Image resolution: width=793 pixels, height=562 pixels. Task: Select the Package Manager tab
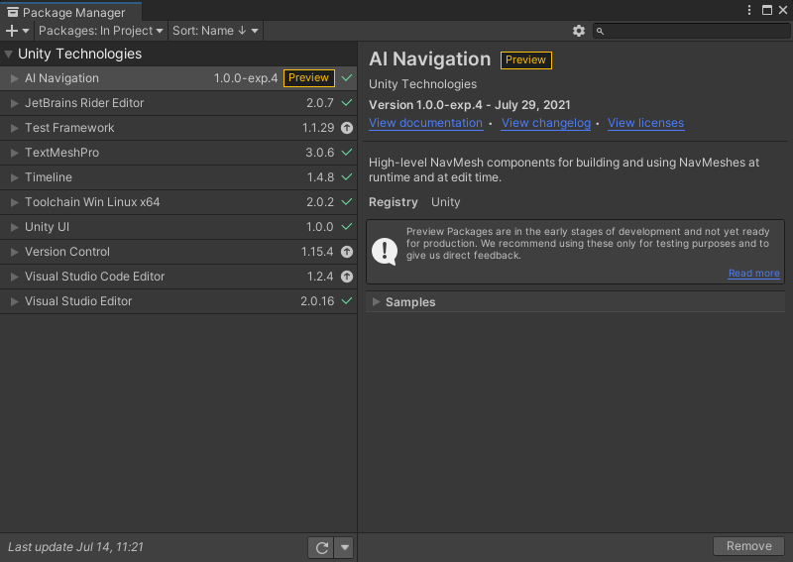pyautogui.click(x=70, y=12)
